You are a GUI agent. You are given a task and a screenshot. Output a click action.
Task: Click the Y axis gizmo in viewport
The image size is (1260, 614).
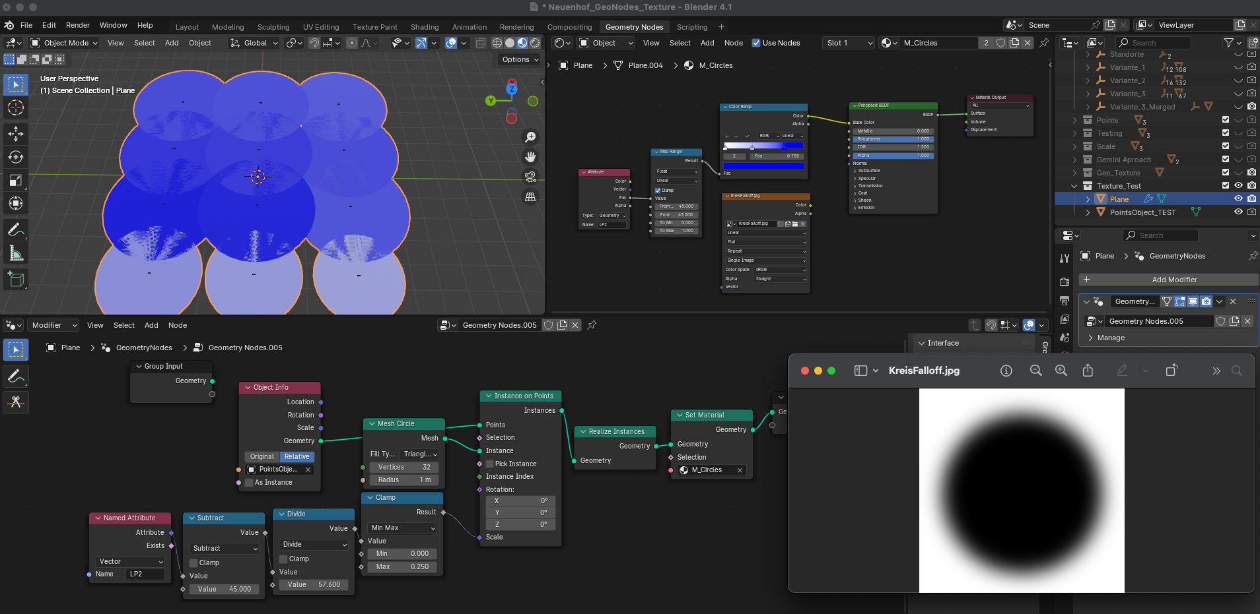pyautogui.click(x=491, y=101)
